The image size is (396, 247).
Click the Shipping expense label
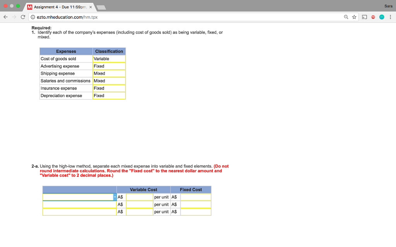pyautogui.click(x=58, y=73)
